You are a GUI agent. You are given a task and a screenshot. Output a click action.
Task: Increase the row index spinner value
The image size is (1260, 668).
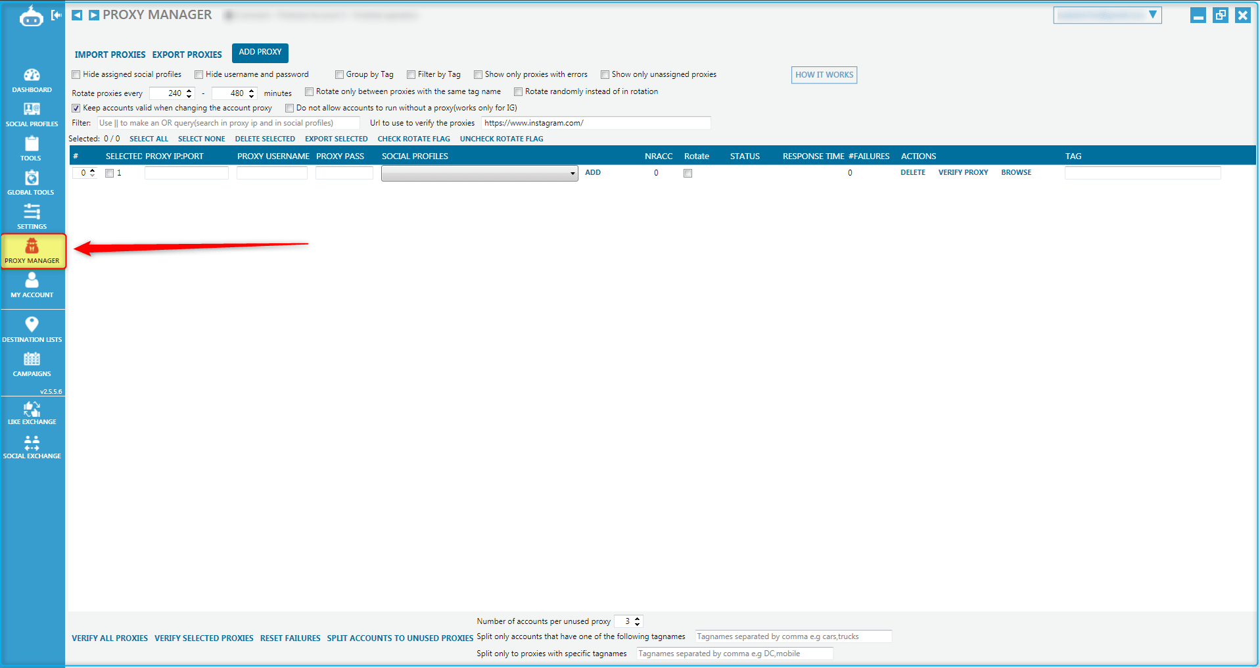click(x=92, y=170)
